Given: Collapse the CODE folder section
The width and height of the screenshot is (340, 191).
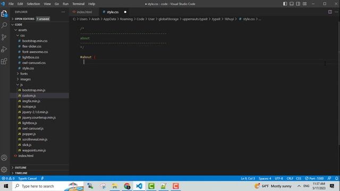Looking at the screenshot, I should click(x=40, y=24).
